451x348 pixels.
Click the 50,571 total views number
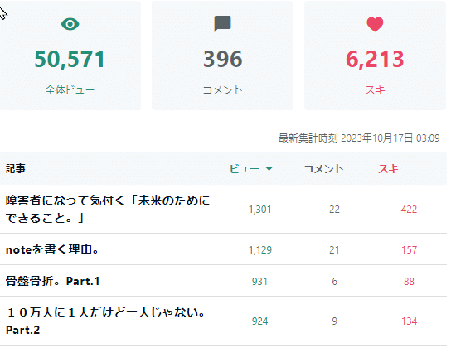click(x=70, y=59)
